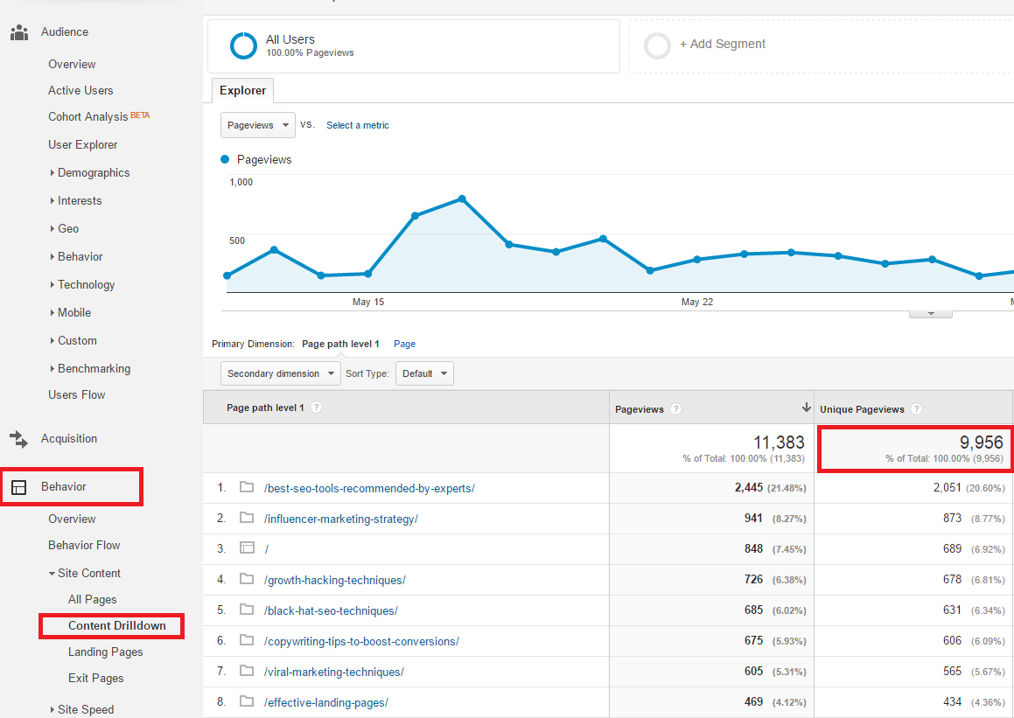Open Landing Pages report
The height and width of the screenshot is (718, 1014).
point(105,652)
